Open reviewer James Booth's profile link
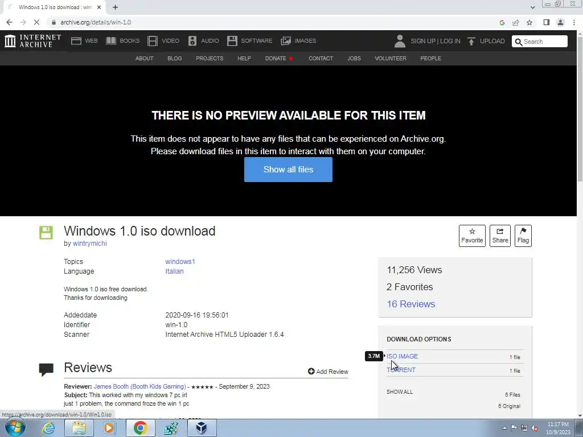The height and width of the screenshot is (437, 583). pos(140,386)
